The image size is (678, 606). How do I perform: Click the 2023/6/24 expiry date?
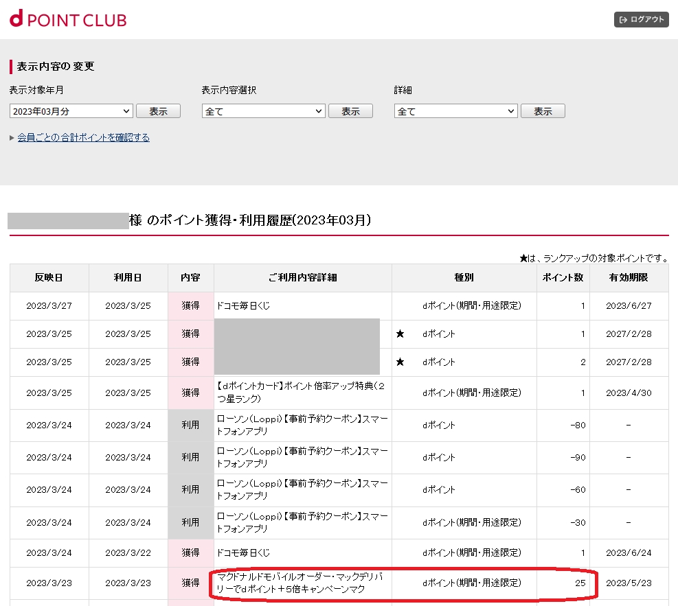coord(629,553)
